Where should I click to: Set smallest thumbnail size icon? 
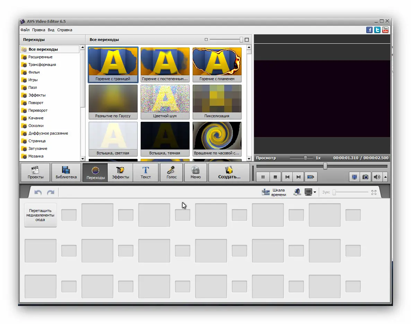[x=206, y=40]
